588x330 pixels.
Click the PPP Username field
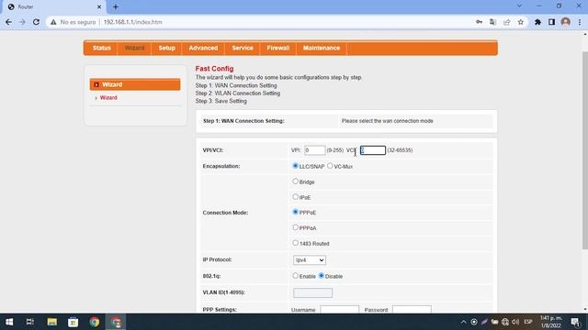point(339,310)
